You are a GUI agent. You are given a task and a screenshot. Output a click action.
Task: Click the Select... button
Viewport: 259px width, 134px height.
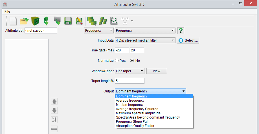(x=188, y=40)
